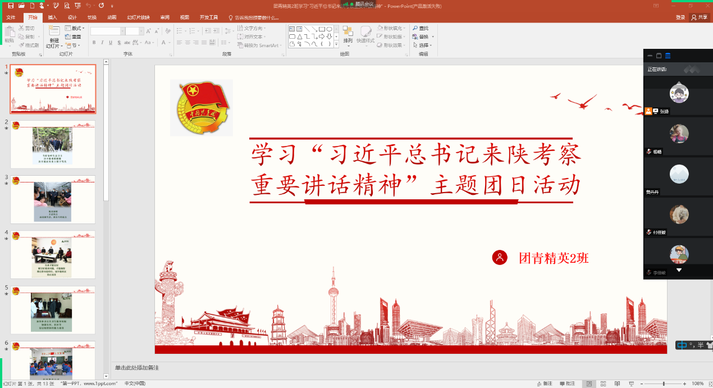Select the oval shape in shapes gallery
This screenshot has width=713, height=388.
(x=330, y=29)
